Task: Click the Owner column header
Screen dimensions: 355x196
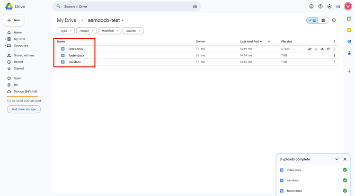Action: point(200,42)
